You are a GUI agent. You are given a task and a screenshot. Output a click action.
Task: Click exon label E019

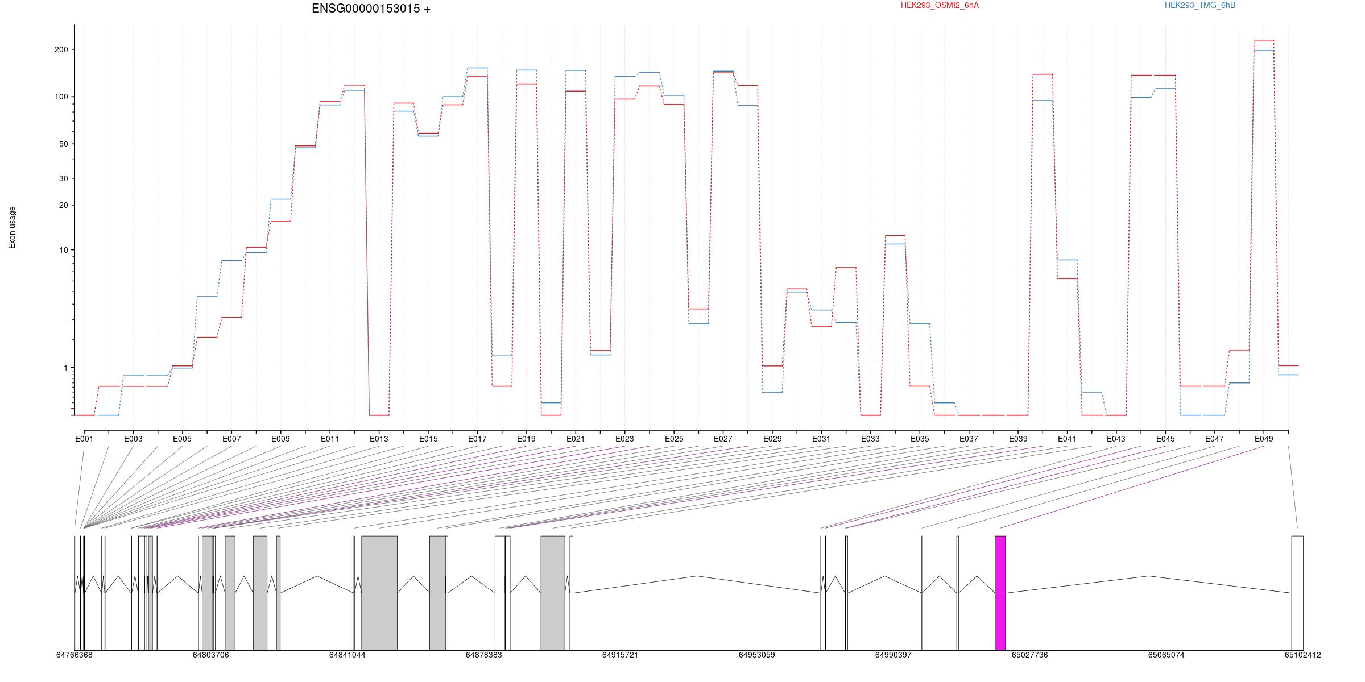coord(526,439)
